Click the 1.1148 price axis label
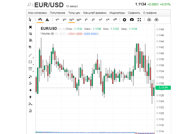Viewport: 176px width, 134px height. point(160,29)
